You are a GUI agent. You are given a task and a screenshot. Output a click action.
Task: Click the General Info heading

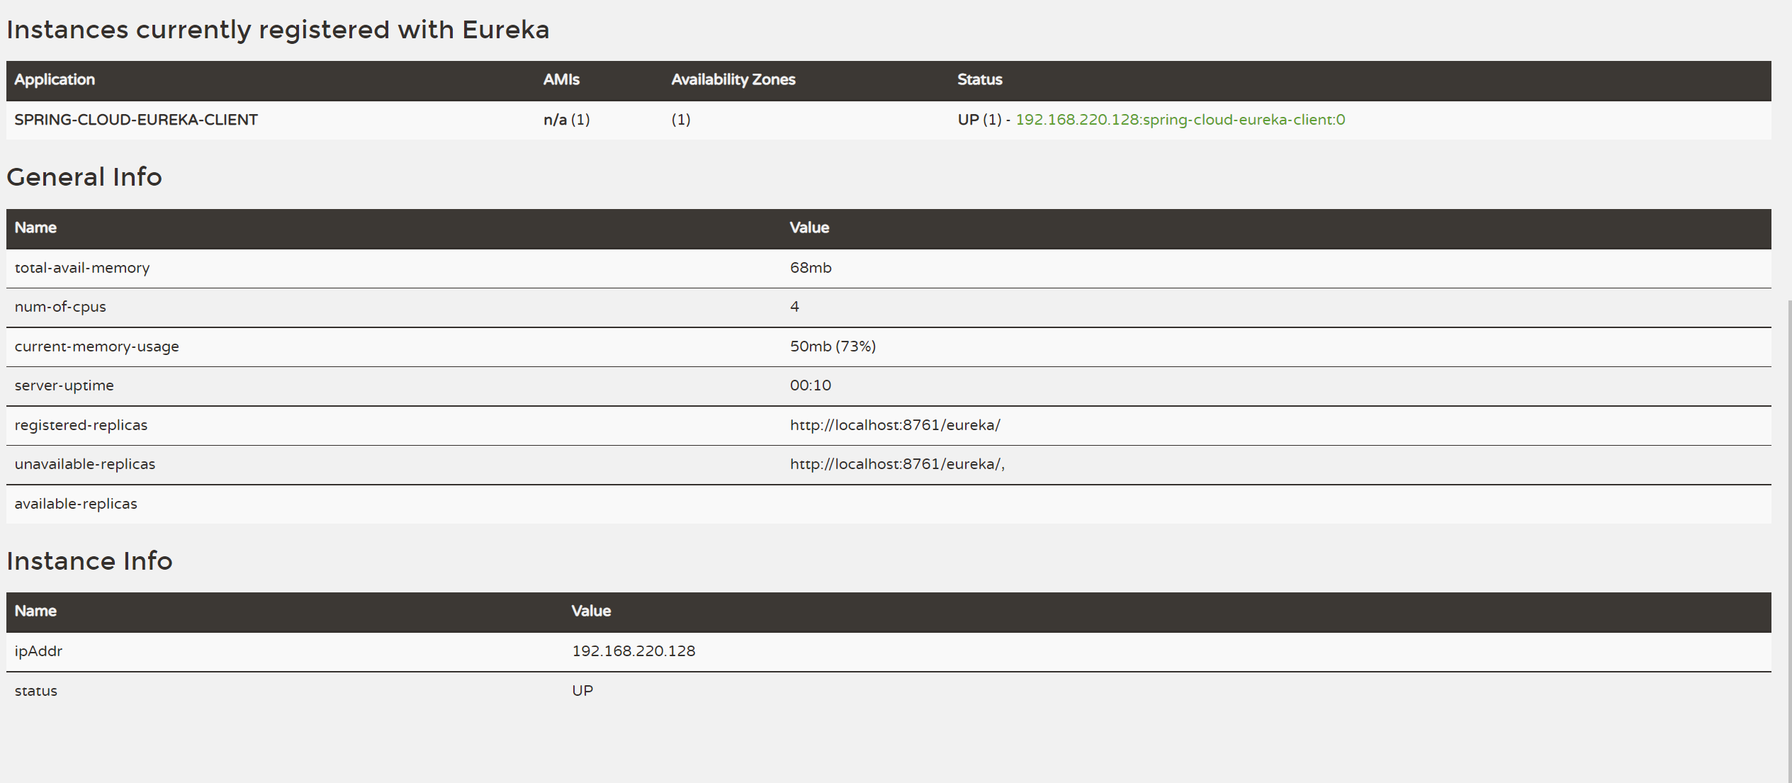pos(84,177)
